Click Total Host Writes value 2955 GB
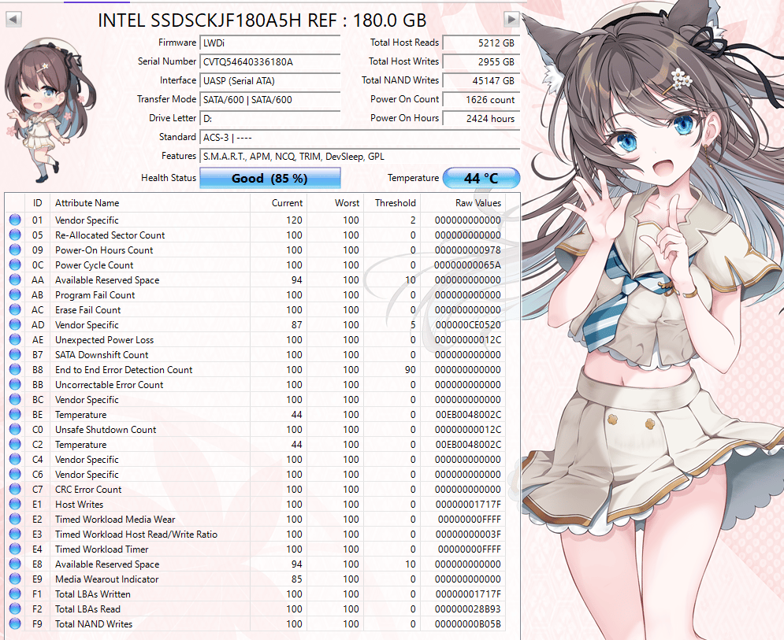This screenshot has width=784, height=640. 481,62
